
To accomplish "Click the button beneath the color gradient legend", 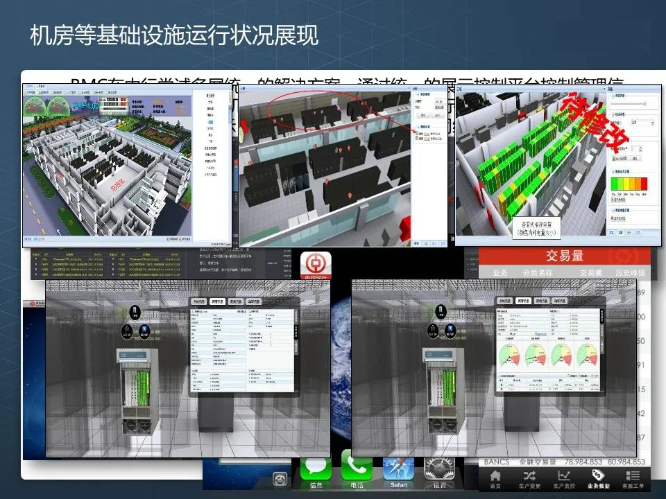I will tap(618, 200).
